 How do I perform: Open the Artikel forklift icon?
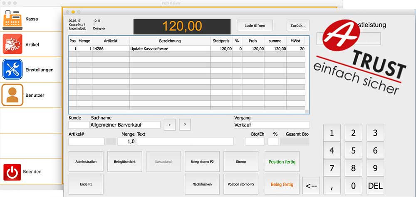[12, 44]
